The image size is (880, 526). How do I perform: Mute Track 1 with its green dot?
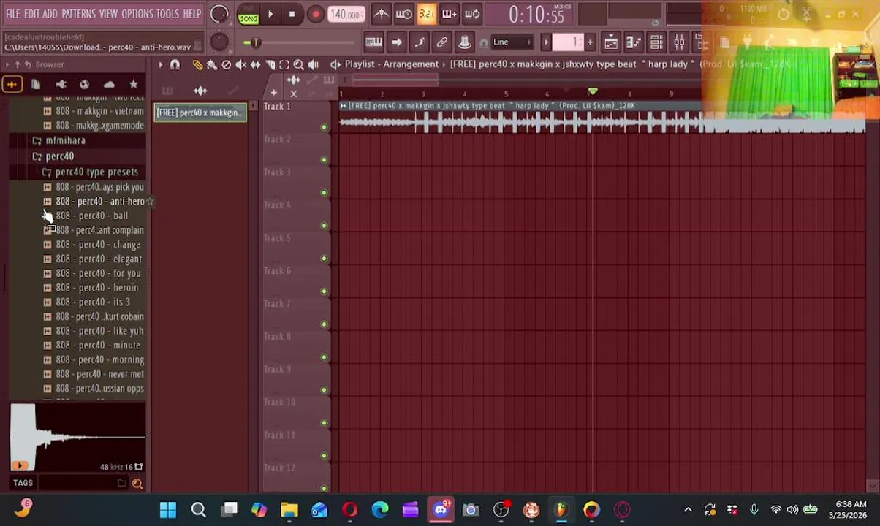[x=324, y=127]
